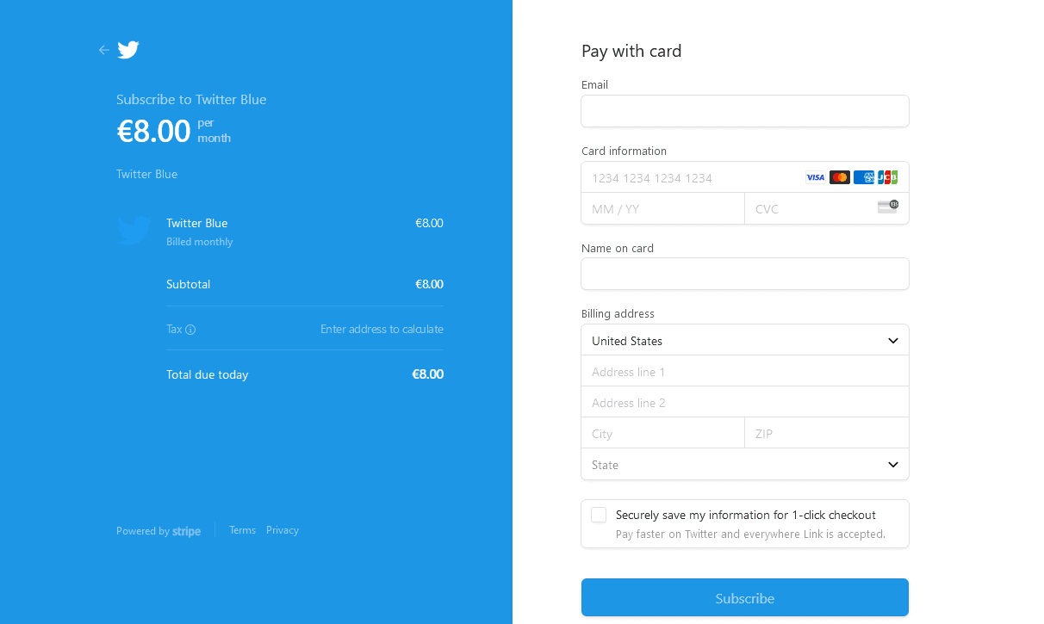Enable saving info for 1-click checkout
The image size is (1044, 624).
(599, 515)
